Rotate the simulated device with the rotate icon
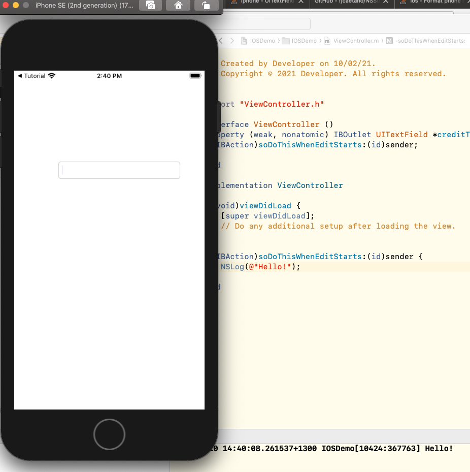470x472 pixels. click(x=206, y=6)
